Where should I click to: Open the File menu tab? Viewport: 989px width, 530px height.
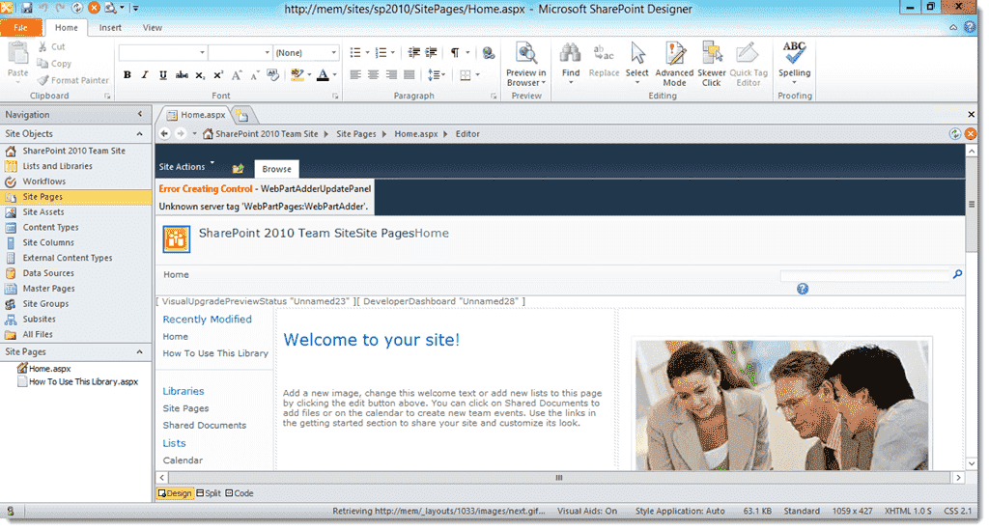[21, 28]
